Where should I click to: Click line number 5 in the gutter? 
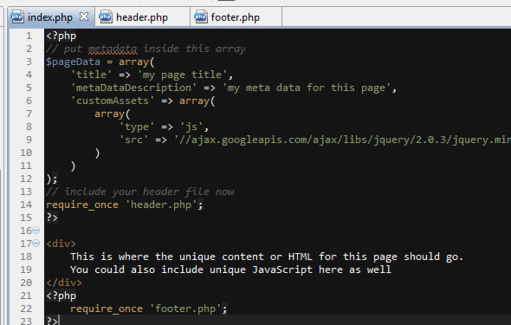click(x=29, y=88)
